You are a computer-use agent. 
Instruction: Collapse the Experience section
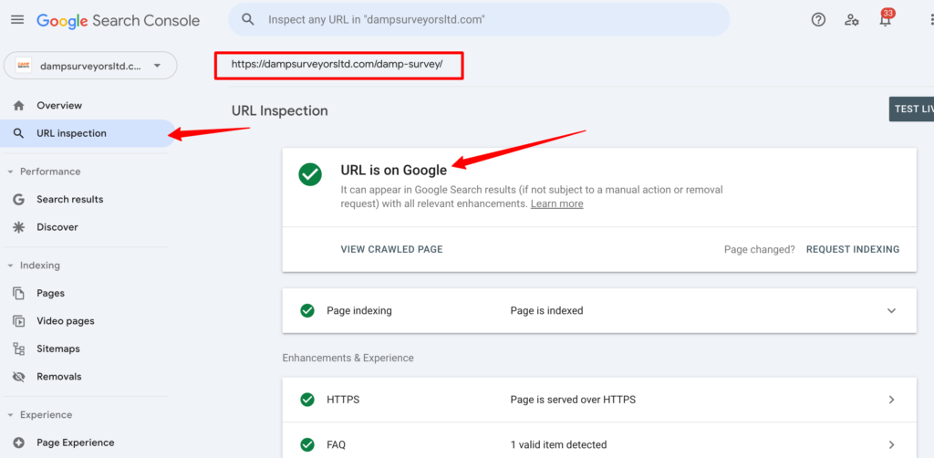(x=10, y=415)
